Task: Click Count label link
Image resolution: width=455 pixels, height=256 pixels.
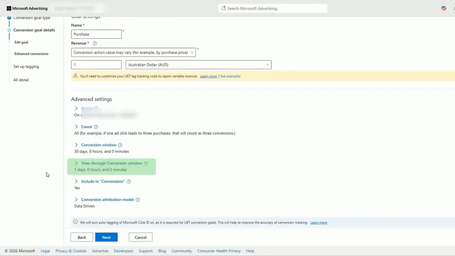Action: (87, 127)
